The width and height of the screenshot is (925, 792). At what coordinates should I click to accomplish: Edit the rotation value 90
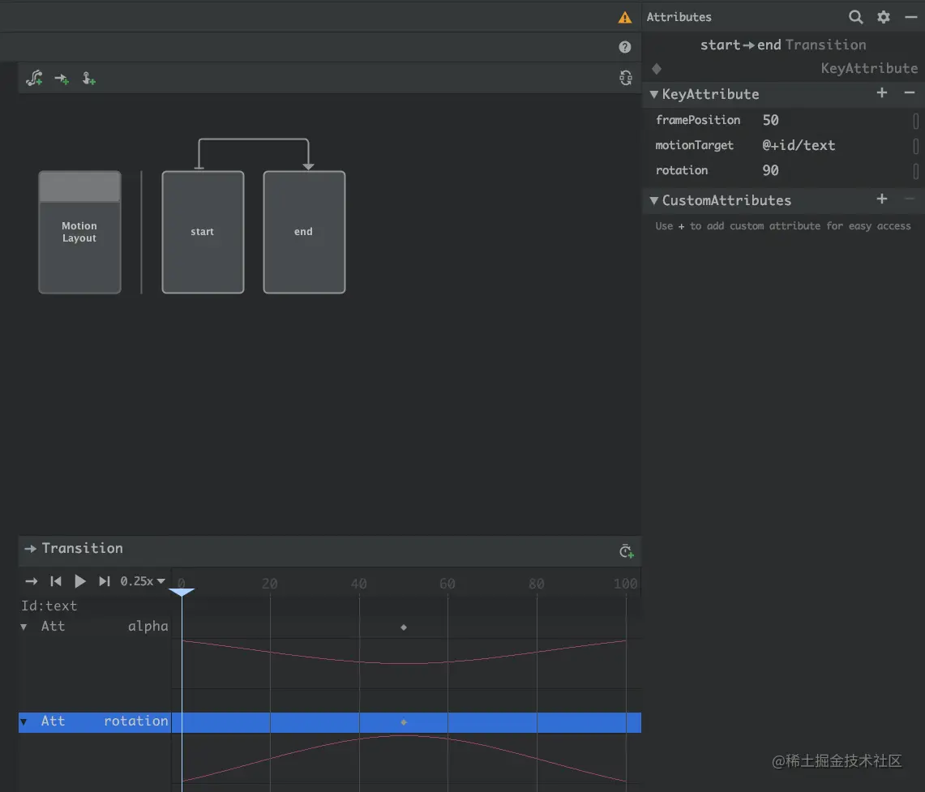coord(770,170)
